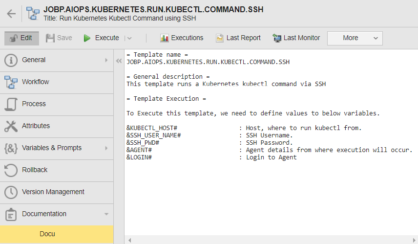Click the Version Management clock icon
Viewport: 418px width, 244px height.
(x=11, y=192)
